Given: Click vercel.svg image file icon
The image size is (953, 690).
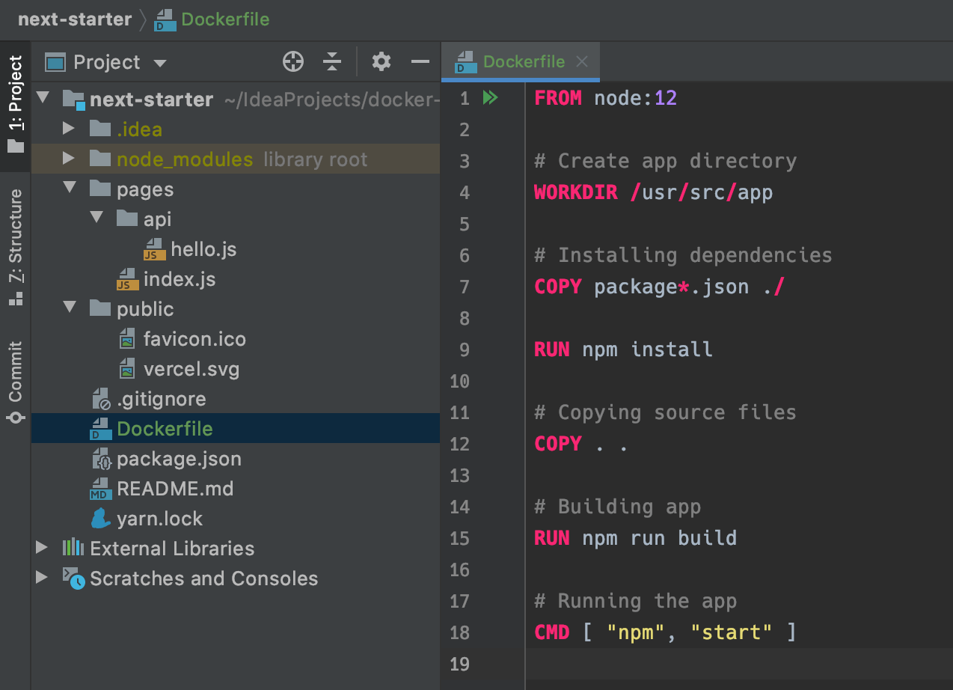Looking at the screenshot, I should tap(127, 369).
